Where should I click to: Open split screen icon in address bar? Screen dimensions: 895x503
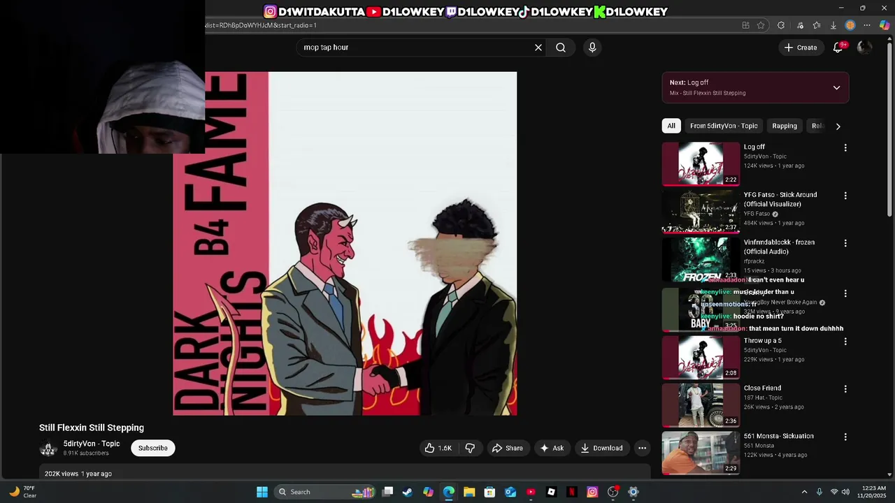(745, 25)
